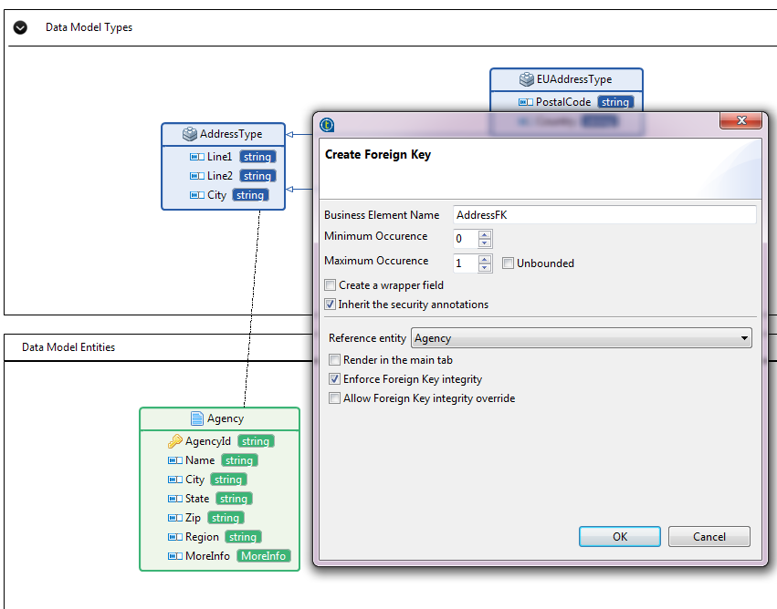Click the Business Element Name field
This screenshot has width=777, height=609.
click(604, 215)
